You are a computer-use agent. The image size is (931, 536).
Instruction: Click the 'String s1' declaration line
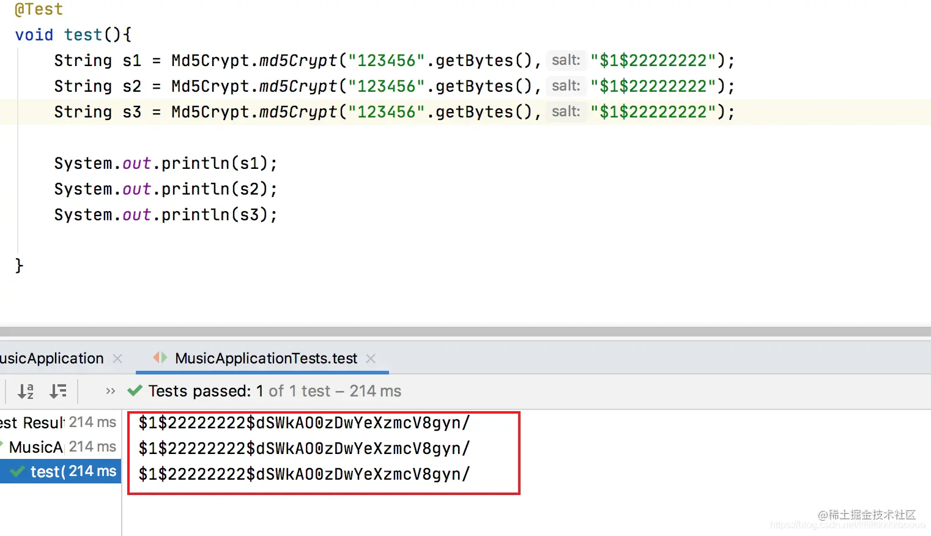pyautogui.click(x=394, y=61)
